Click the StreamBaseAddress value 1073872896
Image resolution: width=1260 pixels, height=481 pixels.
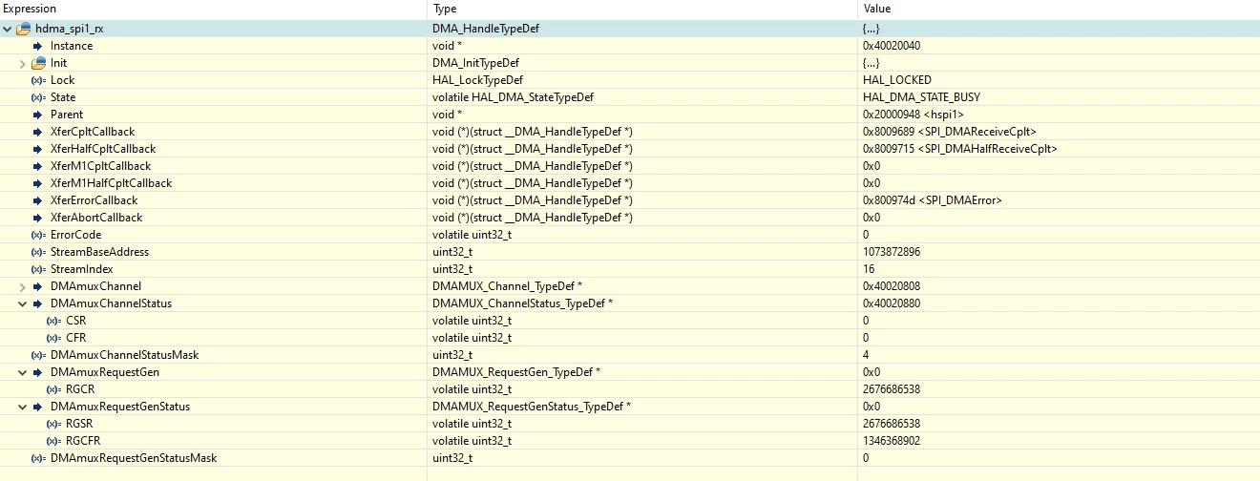pos(892,252)
